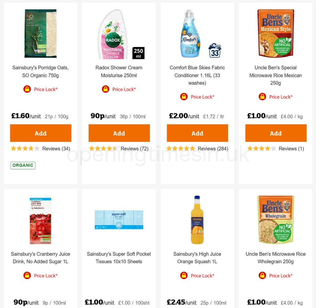Click the Price Lock padlock on Cranberry Juice Drink
This screenshot has height=308, width=316.
click(27, 275)
